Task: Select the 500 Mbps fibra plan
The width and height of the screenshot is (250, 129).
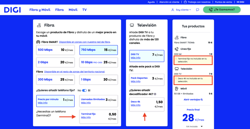Action: pyautogui.click(x=55, y=50)
